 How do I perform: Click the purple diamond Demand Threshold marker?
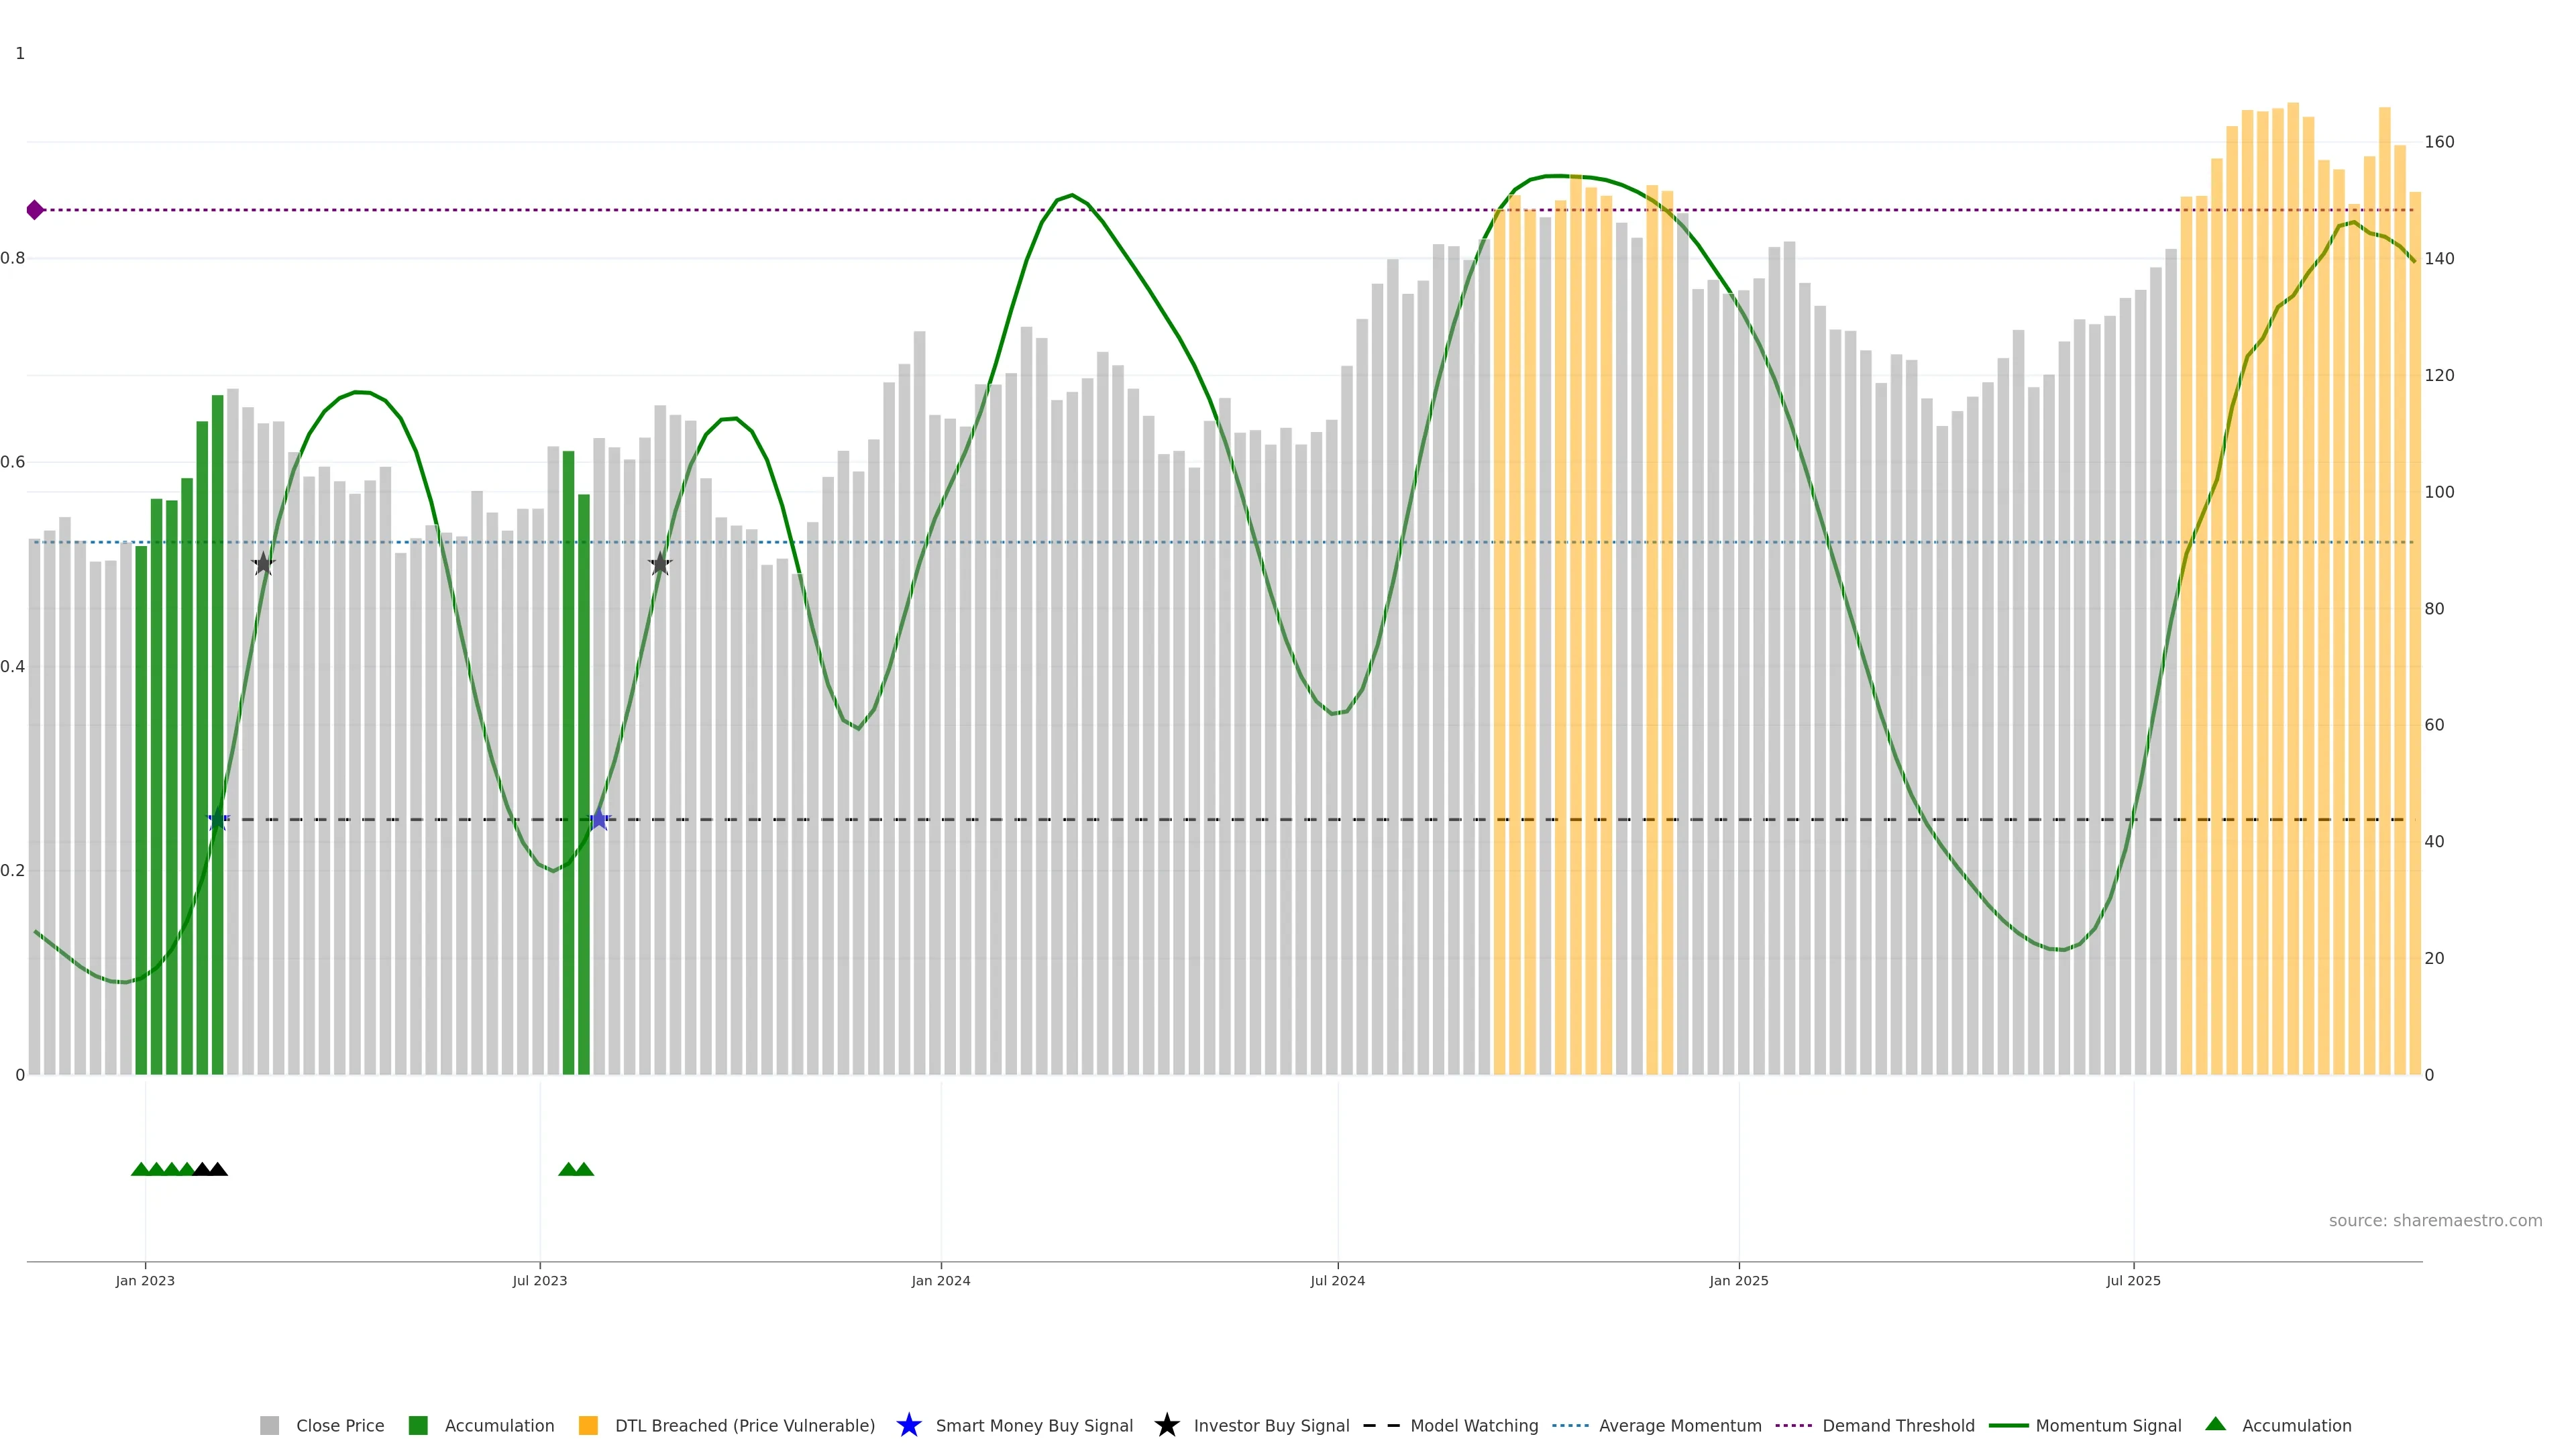(x=35, y=210)
